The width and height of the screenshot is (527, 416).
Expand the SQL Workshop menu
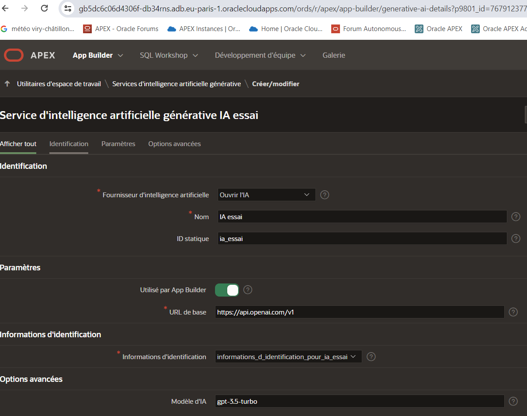(x=169, y=55)
